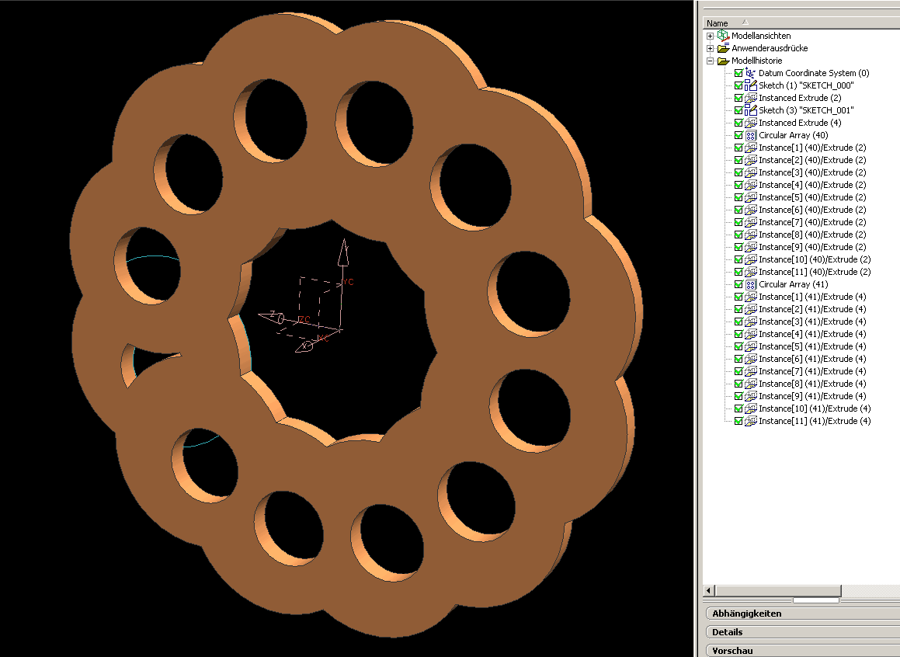The width and height of the screenshot is (900, 657).
Task: Open the Abhängigkeiten panel section
Action: [x=746, y=614]
